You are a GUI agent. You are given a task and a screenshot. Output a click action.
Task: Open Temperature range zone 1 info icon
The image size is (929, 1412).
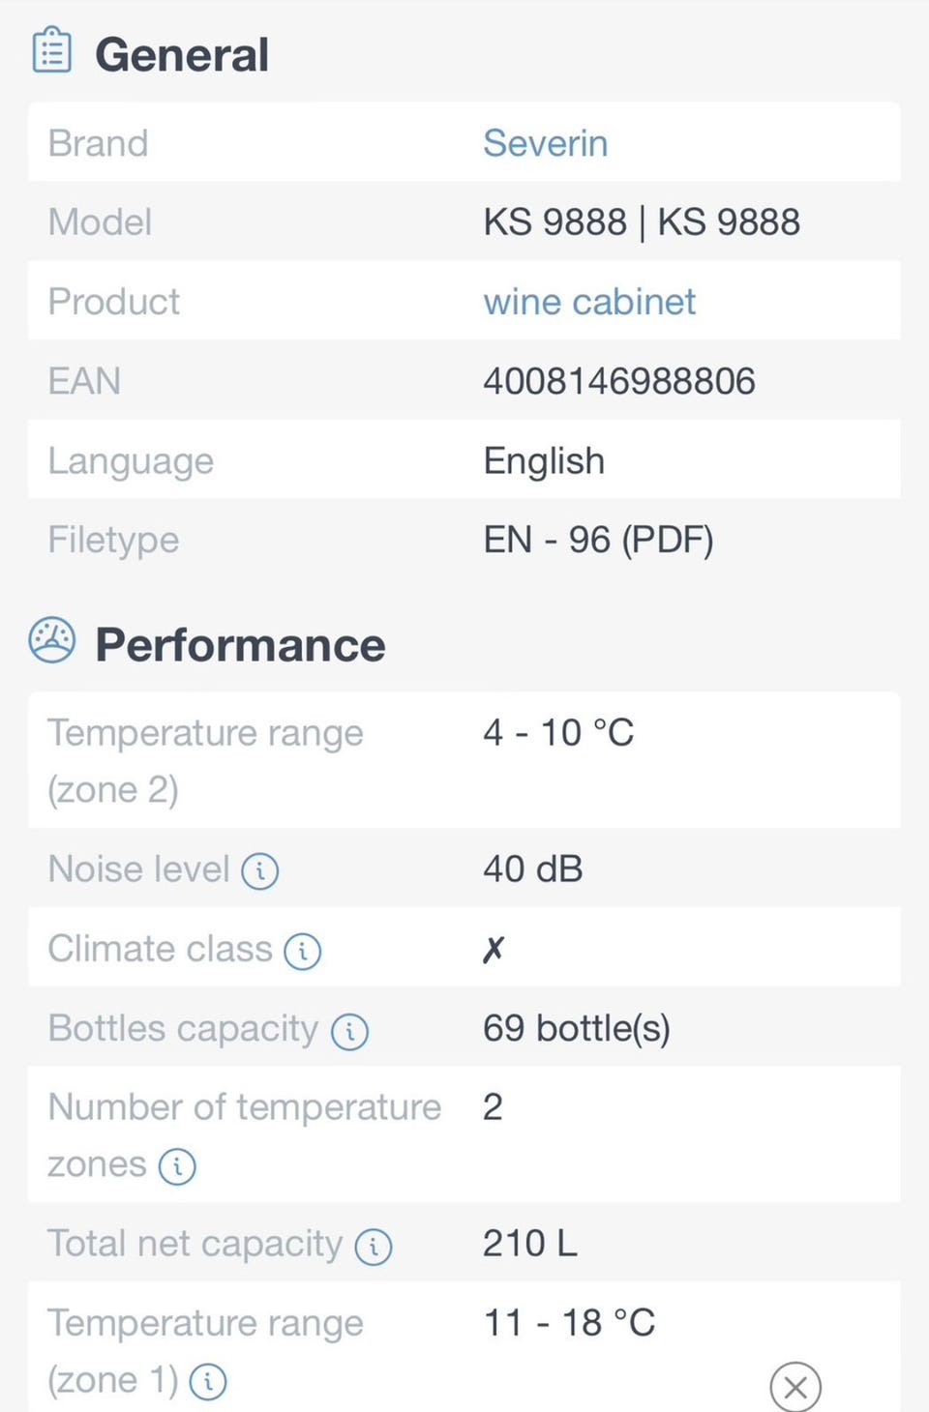click(208, 1382)
